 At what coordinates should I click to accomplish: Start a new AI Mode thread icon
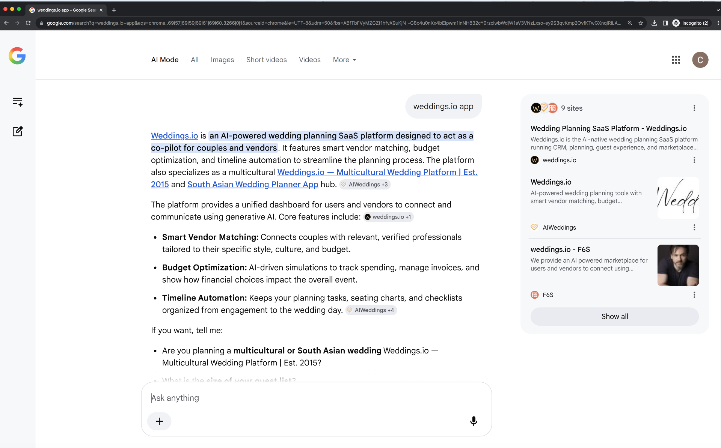17,131
